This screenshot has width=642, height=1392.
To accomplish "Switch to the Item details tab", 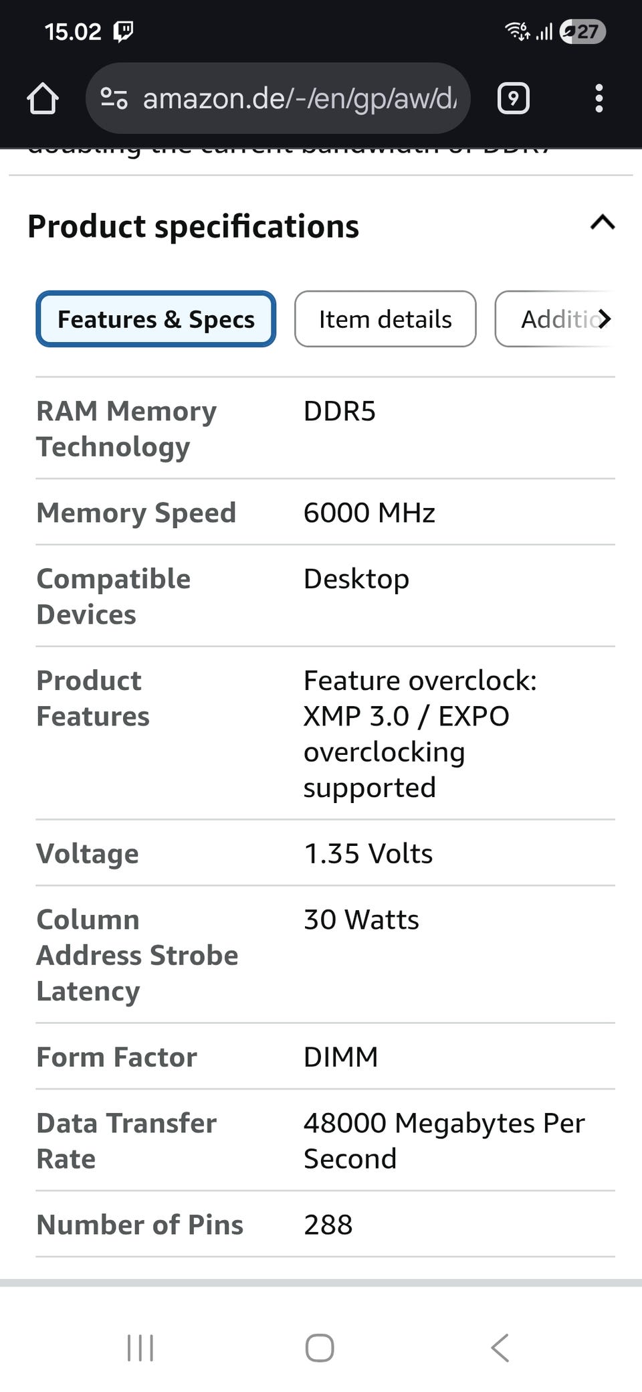I will tap(385, 319).
